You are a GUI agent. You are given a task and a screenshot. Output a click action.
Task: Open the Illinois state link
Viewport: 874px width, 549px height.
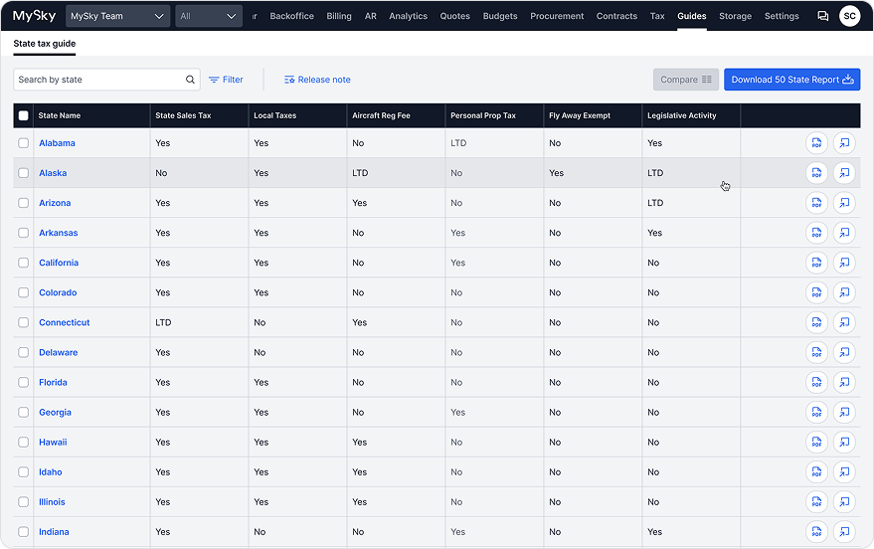[x=52, y=502]
